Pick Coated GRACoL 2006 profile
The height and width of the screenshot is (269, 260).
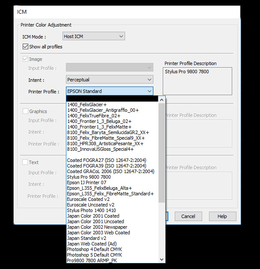click(112, 171)
